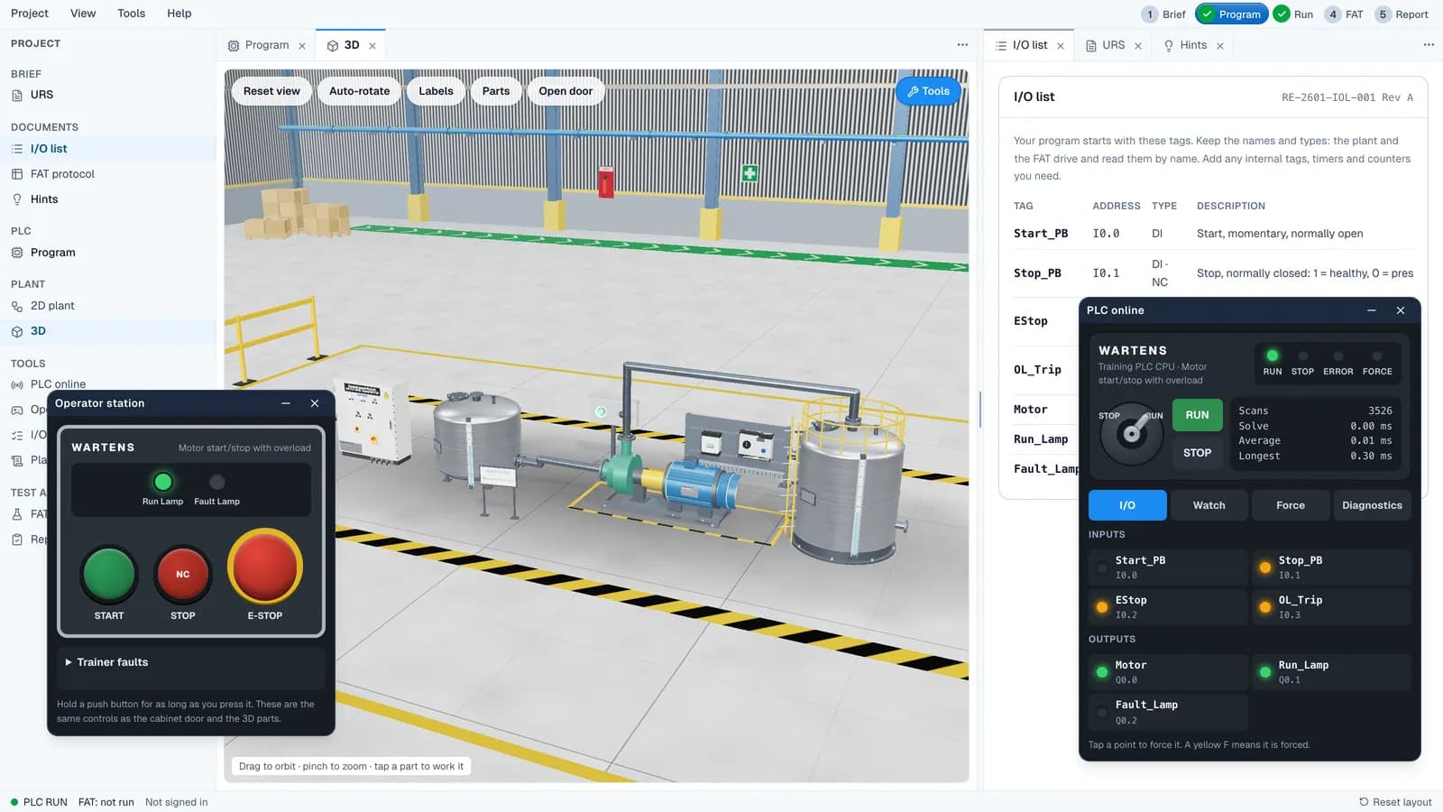Tap Start_PB input I0.0 to force
Image resolution: width=1443 pixels, height=812 pixels.
pos(1168,567)
